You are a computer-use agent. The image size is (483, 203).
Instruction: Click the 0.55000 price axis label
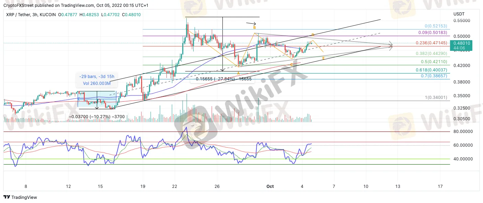pyautogui.click(x=461, y=21)
